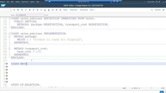This screenshot has width=166, height=93.
Task: Open the Environment menu
Action: click(x=25, y=2)
